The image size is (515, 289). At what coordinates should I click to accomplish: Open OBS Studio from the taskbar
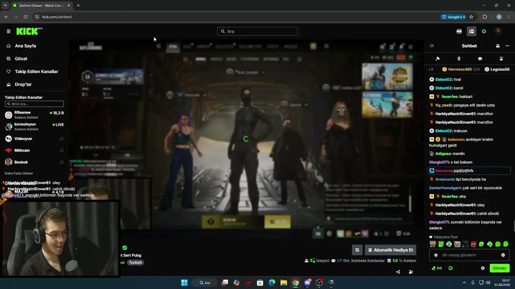coord(319,283)
